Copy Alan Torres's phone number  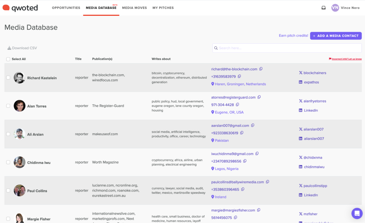pos(238,105)
